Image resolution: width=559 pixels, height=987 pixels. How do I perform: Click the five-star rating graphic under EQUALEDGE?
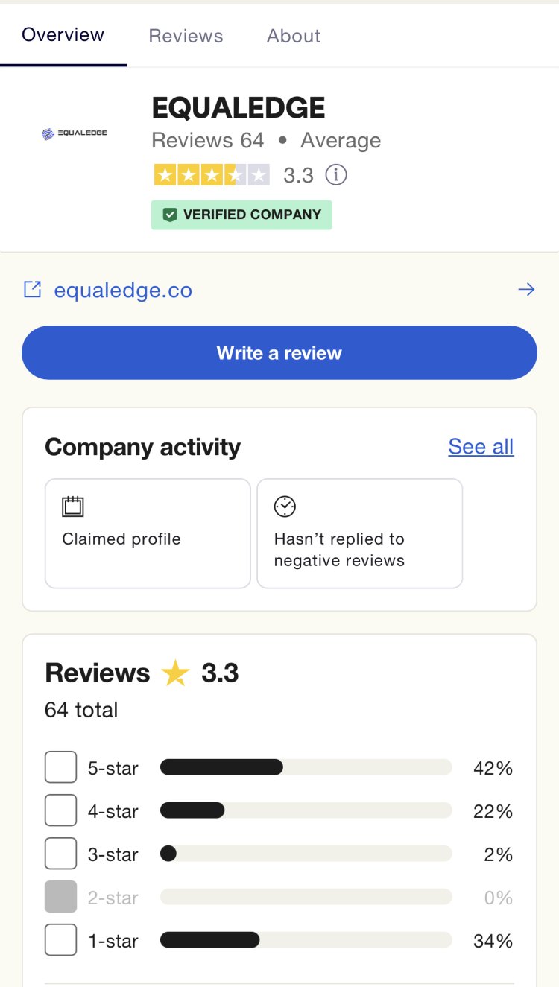point(211,175)
